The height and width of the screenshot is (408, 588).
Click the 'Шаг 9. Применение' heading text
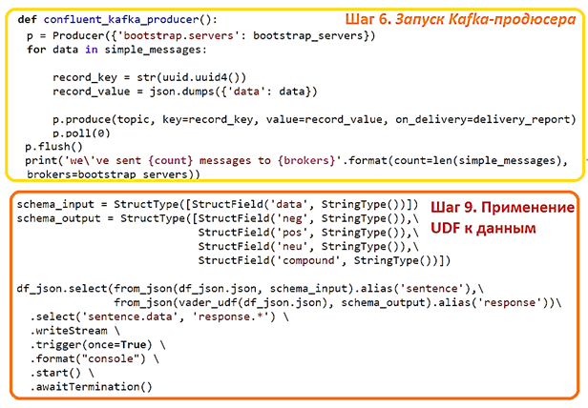(502, 207)
